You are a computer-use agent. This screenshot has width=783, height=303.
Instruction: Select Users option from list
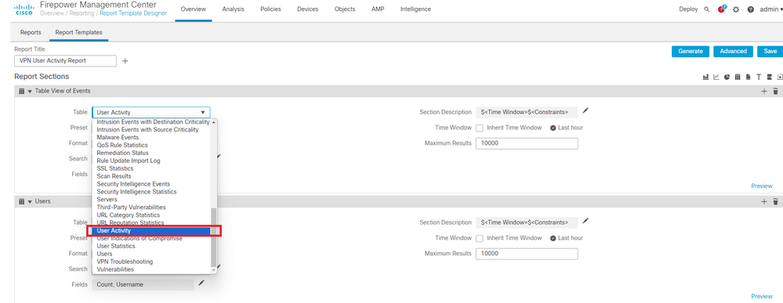104,254
